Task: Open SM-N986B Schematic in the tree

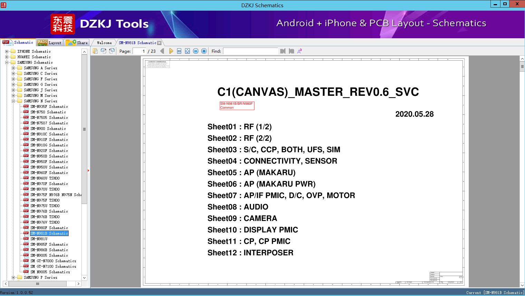Action: 49,250
